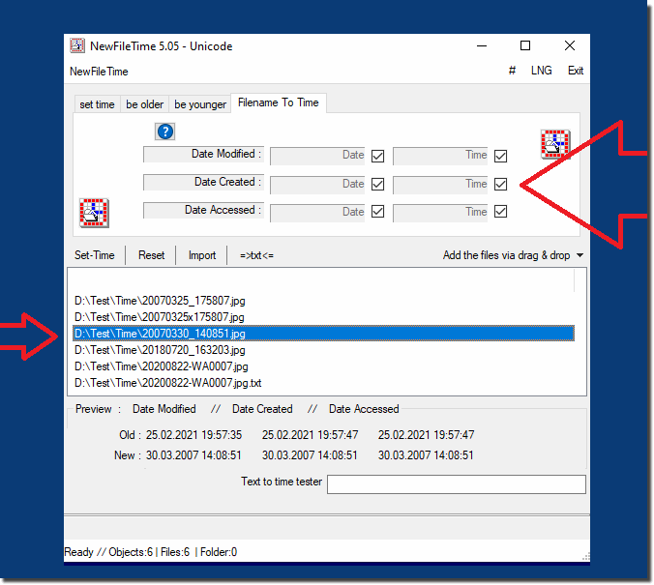Open the LNG language menu
The image size is (654, 585).
(x=542, y=71)
